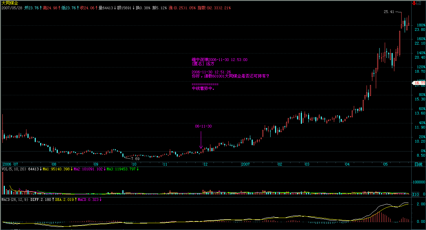Switch period via the 日线 label
The width and height of the screenshot is (426, 230).
point(418,165)
